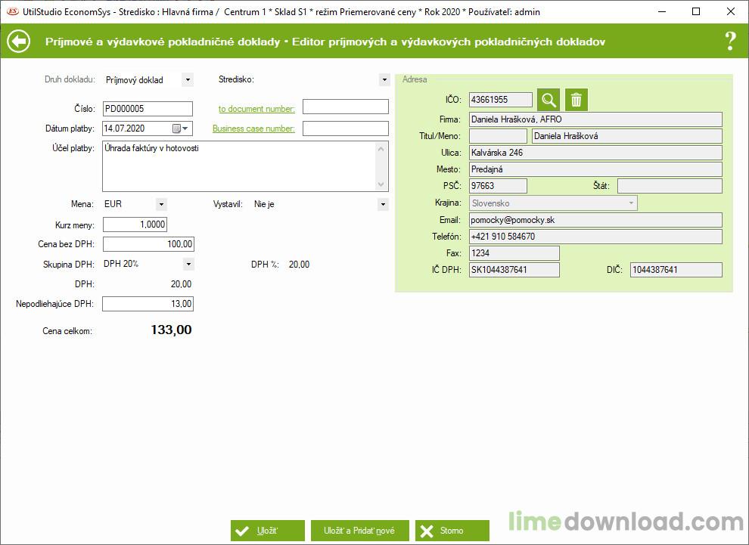Expand the Krajina Slovensko dropdown
The width and height of the screenshot is (749, 545).
click(x=631, y=203)
